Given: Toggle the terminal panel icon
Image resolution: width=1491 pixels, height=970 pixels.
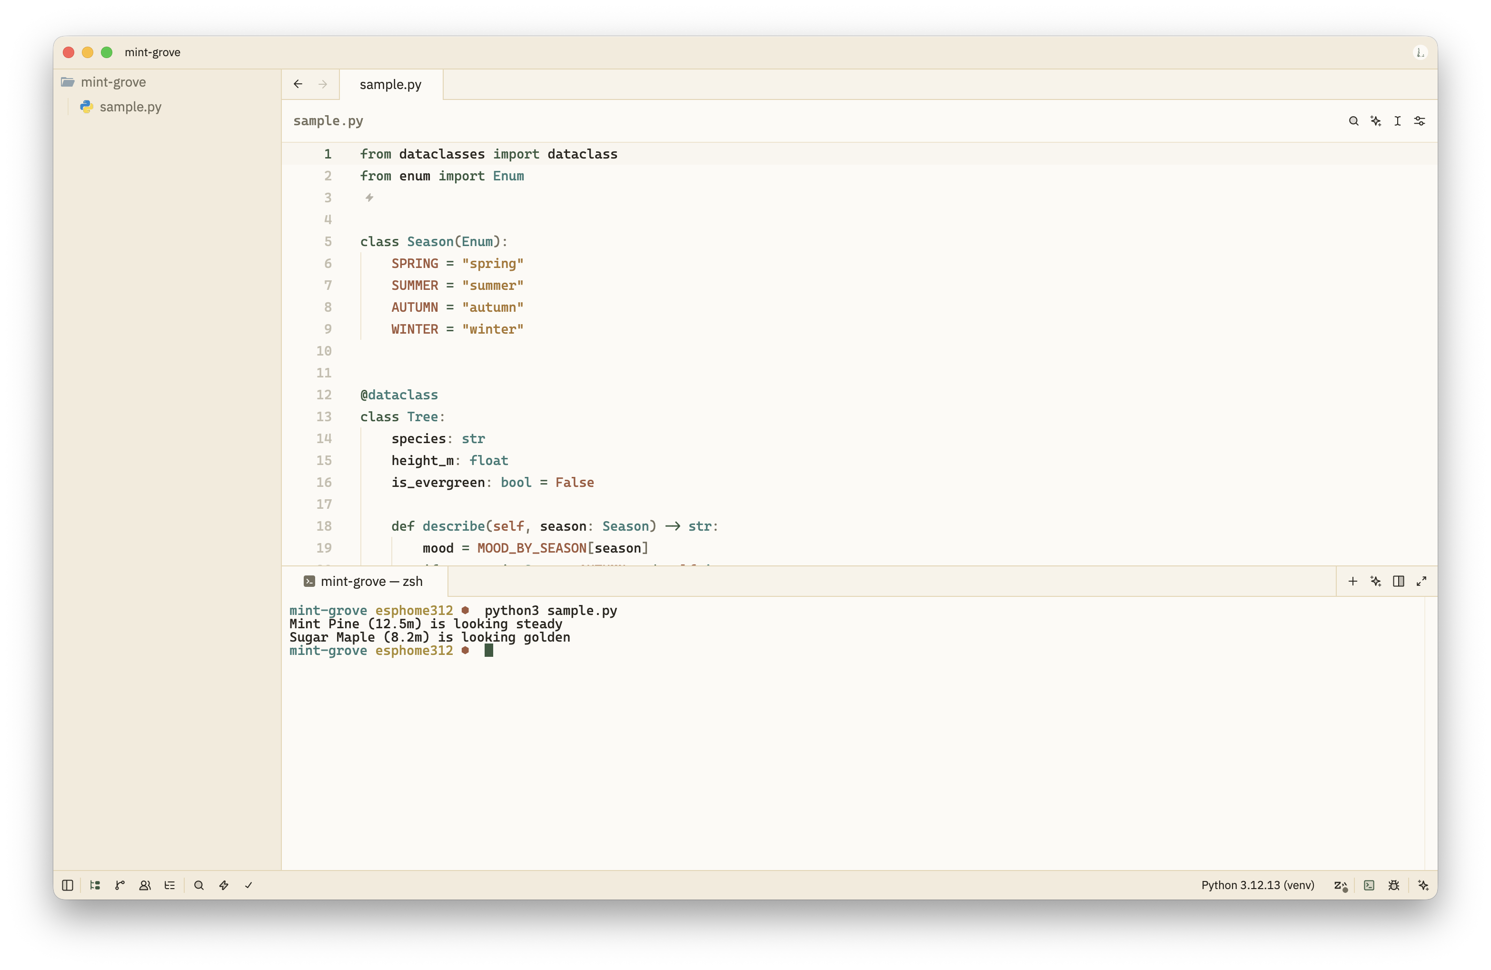Looking at the screenshot, I should 1369,885.
